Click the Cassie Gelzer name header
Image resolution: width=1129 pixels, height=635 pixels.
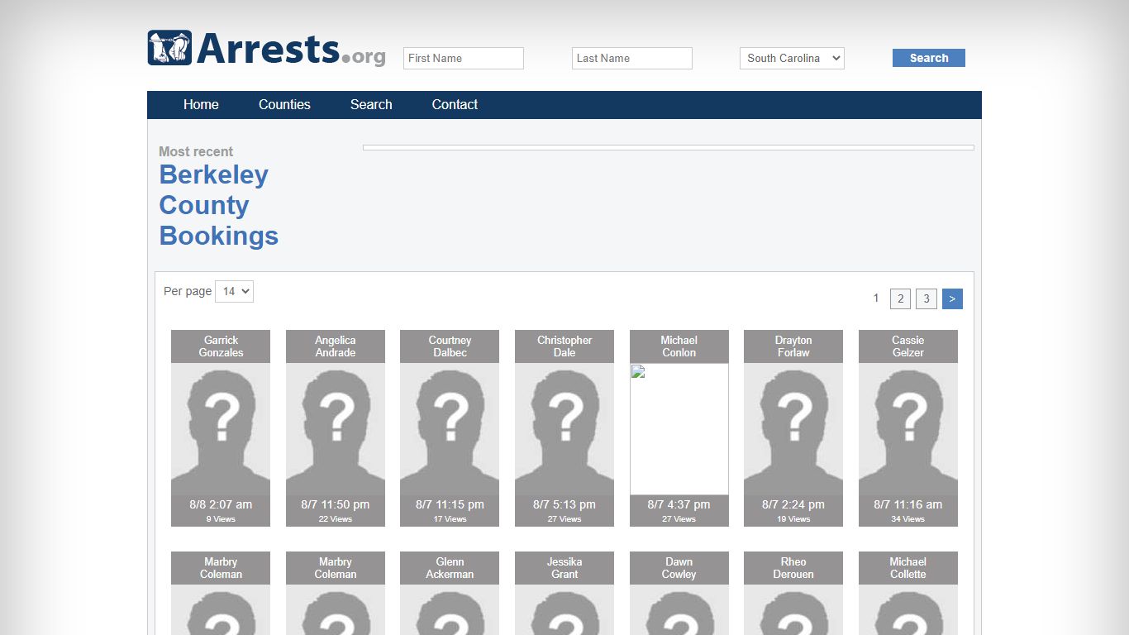coord(908,346)
